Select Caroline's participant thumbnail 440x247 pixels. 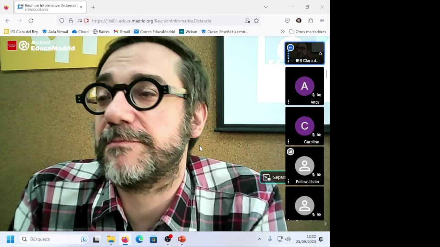click(305, 126)
